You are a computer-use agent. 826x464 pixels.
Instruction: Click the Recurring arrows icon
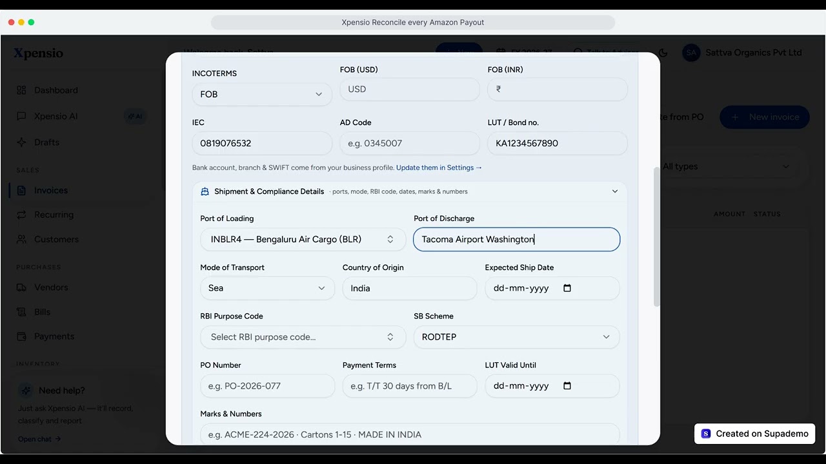[22, 215]
